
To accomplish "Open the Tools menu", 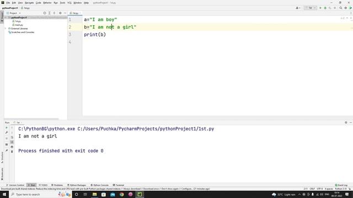I will point(62,3).
